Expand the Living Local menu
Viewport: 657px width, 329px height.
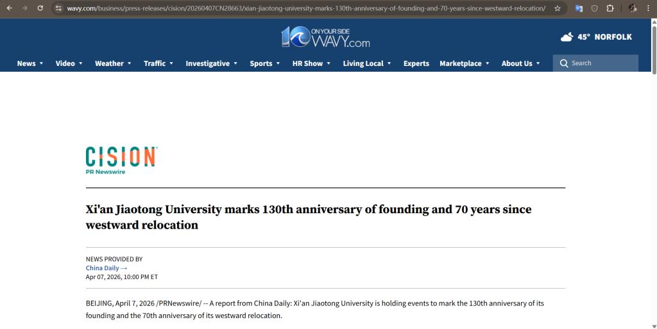(366, 63)
